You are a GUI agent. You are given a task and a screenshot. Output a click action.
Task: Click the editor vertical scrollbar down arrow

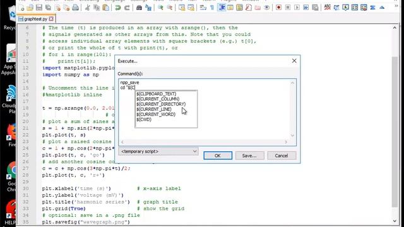coord(395,221)
